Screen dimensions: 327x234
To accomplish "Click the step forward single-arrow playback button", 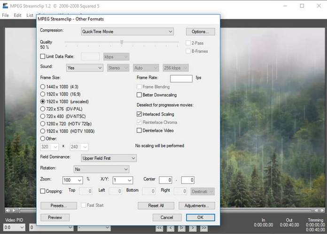I will 193,228.
